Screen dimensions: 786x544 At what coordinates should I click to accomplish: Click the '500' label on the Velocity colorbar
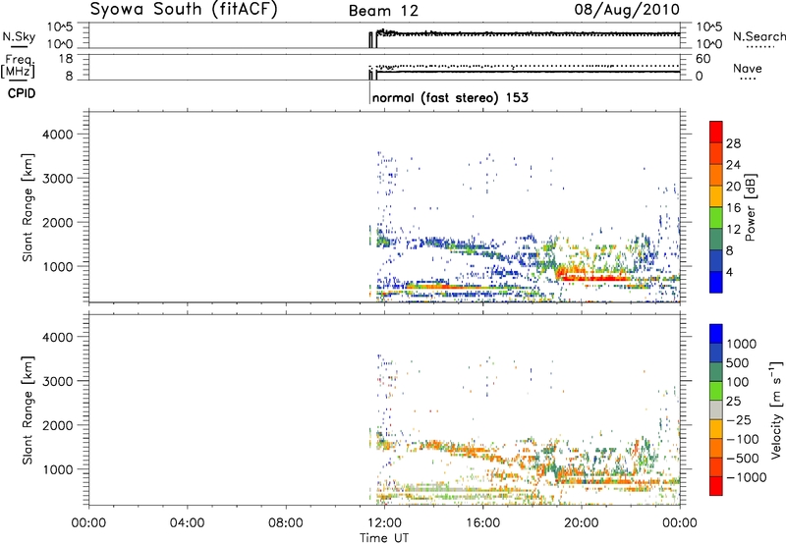[x=738, y=362]
